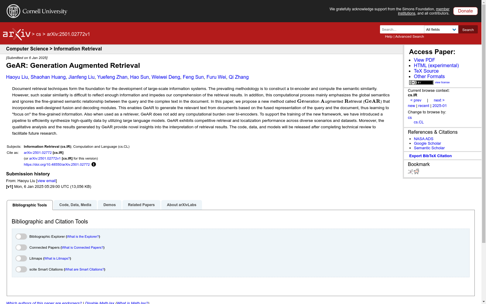Viewport: 486px width, 304px height.
Task: Click the Donate button
Action: click(465, 11)
